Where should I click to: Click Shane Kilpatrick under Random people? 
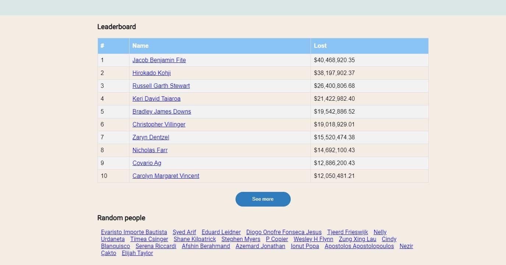tap(195, 239)
